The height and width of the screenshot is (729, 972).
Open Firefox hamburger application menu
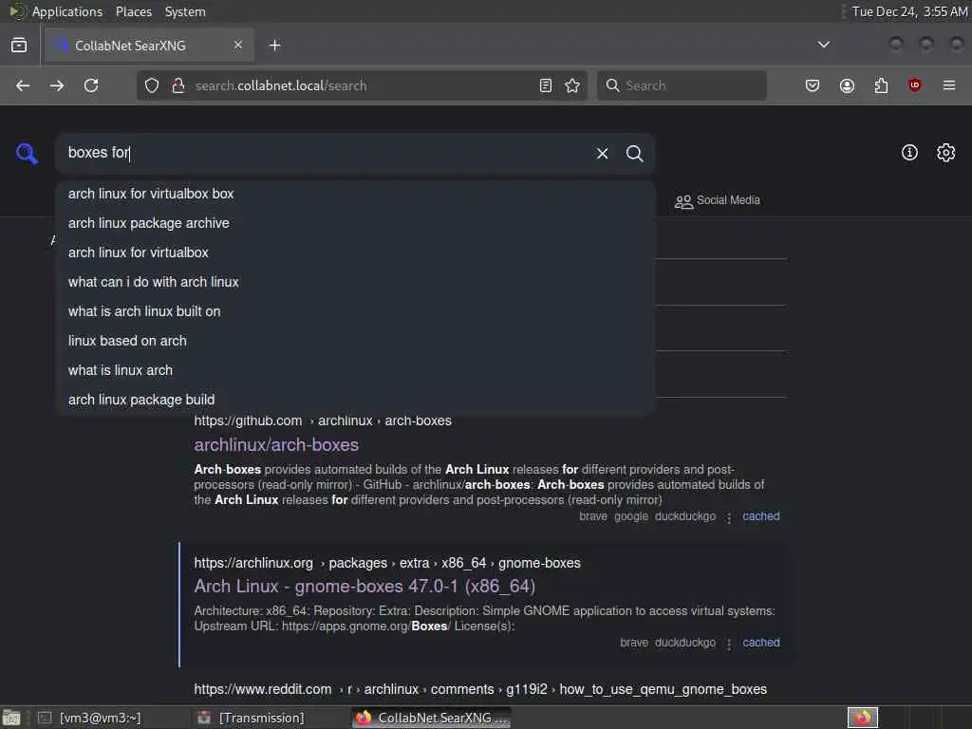[949, 85]
